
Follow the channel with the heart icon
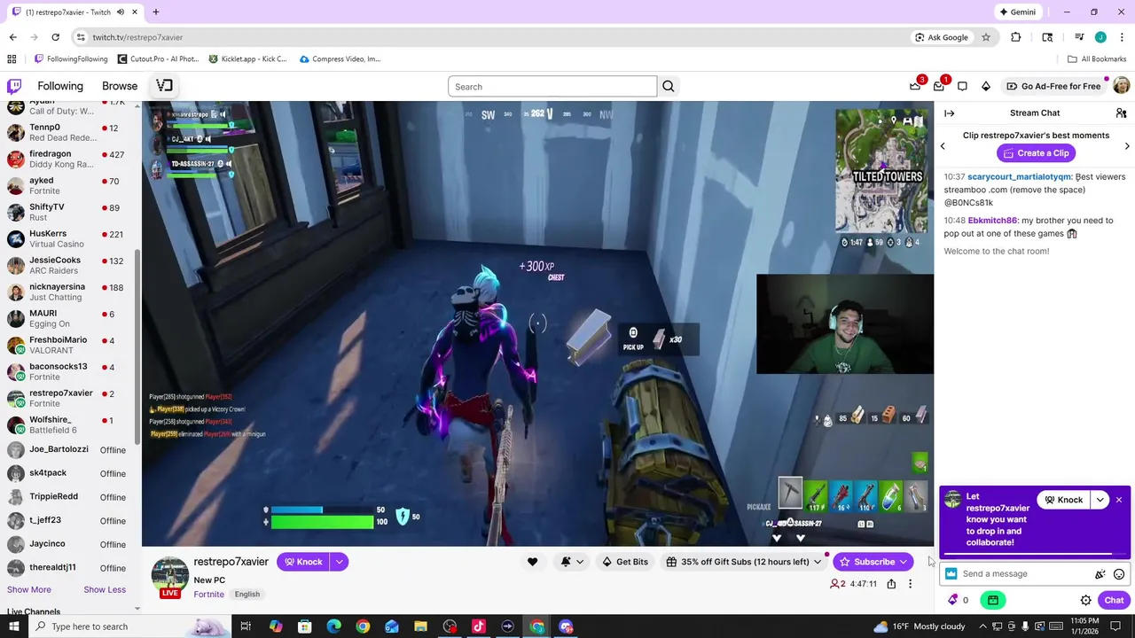pyautogui.click(x=532, y=562)
